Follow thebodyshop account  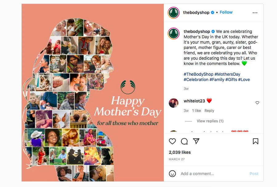click(x=226, y=12)
